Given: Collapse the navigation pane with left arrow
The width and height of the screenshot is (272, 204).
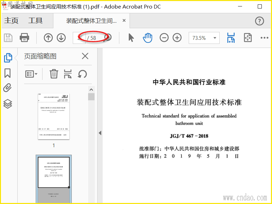Looking at the screenshot, I should pyautogui.click(x=100, y=133).
